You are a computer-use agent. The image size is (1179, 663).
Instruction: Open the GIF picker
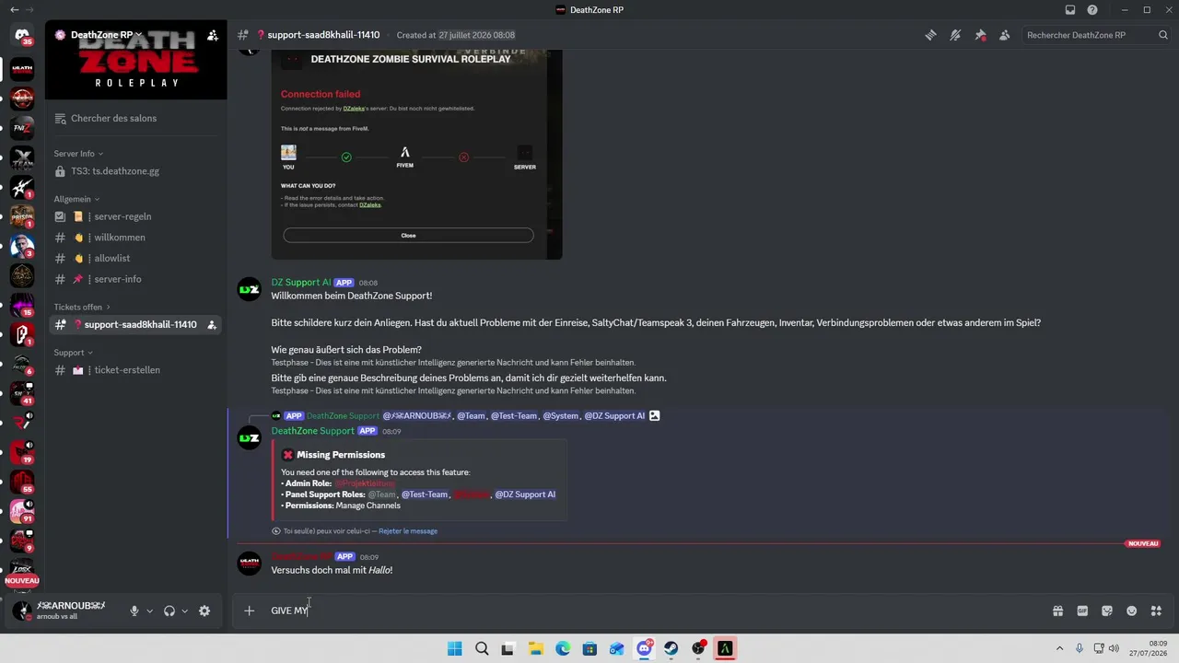click(1082, 611)
